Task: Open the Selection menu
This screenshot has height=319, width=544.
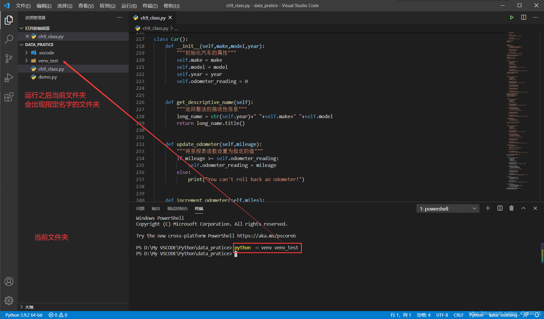Action: click(x=65, y=6)
